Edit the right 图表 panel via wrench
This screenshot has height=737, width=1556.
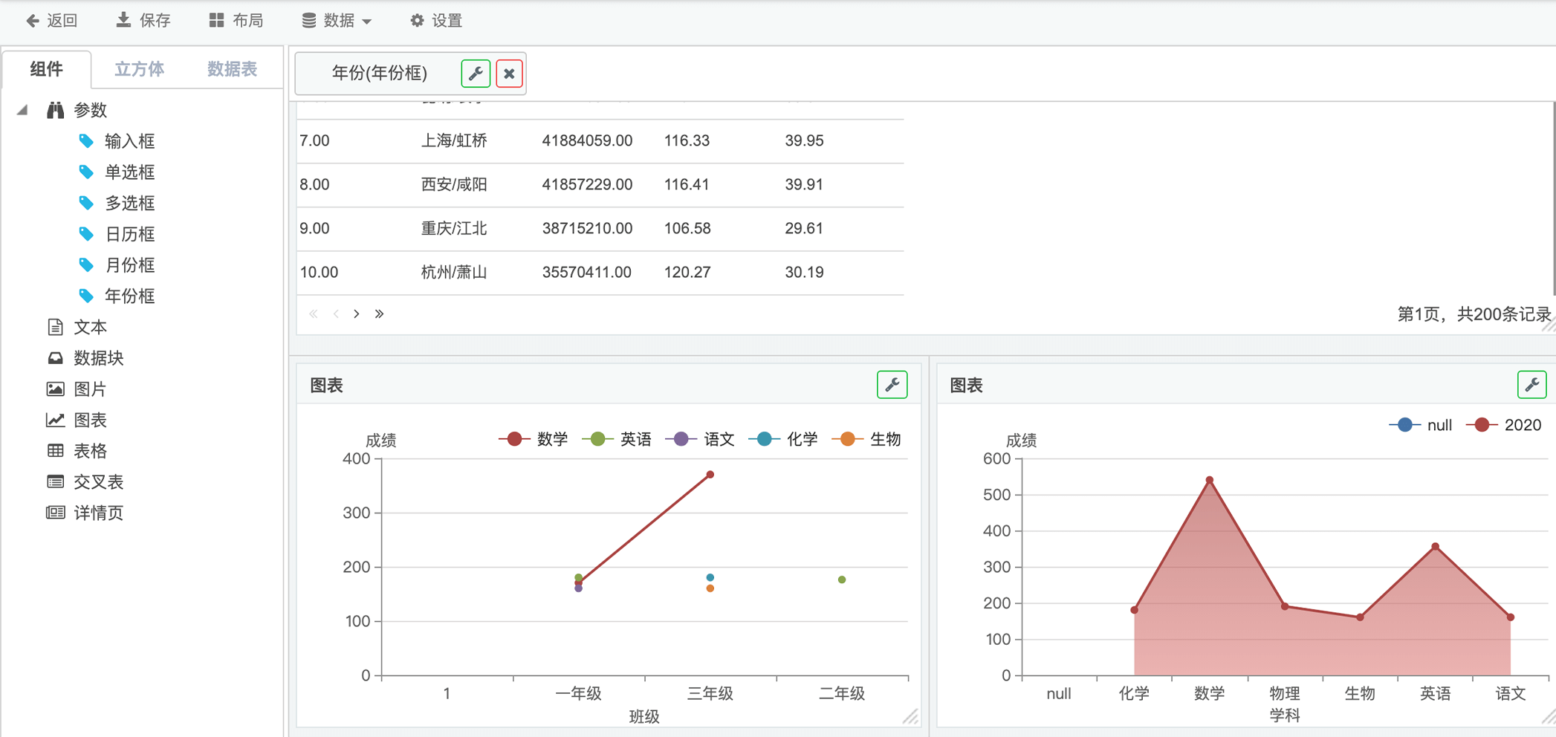pyautogui.click(x=1531, y=385)
